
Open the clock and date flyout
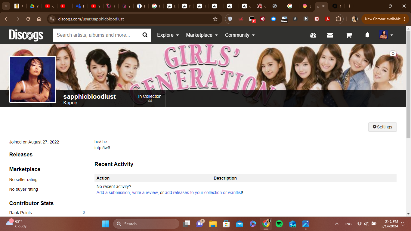click(389, 224)
